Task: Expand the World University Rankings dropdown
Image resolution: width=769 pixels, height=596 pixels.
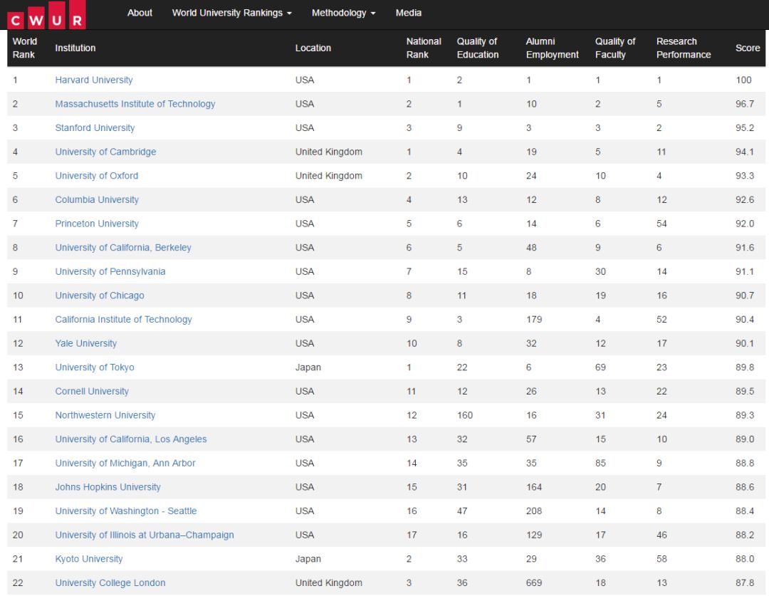Action: click(x=231, y=13)
